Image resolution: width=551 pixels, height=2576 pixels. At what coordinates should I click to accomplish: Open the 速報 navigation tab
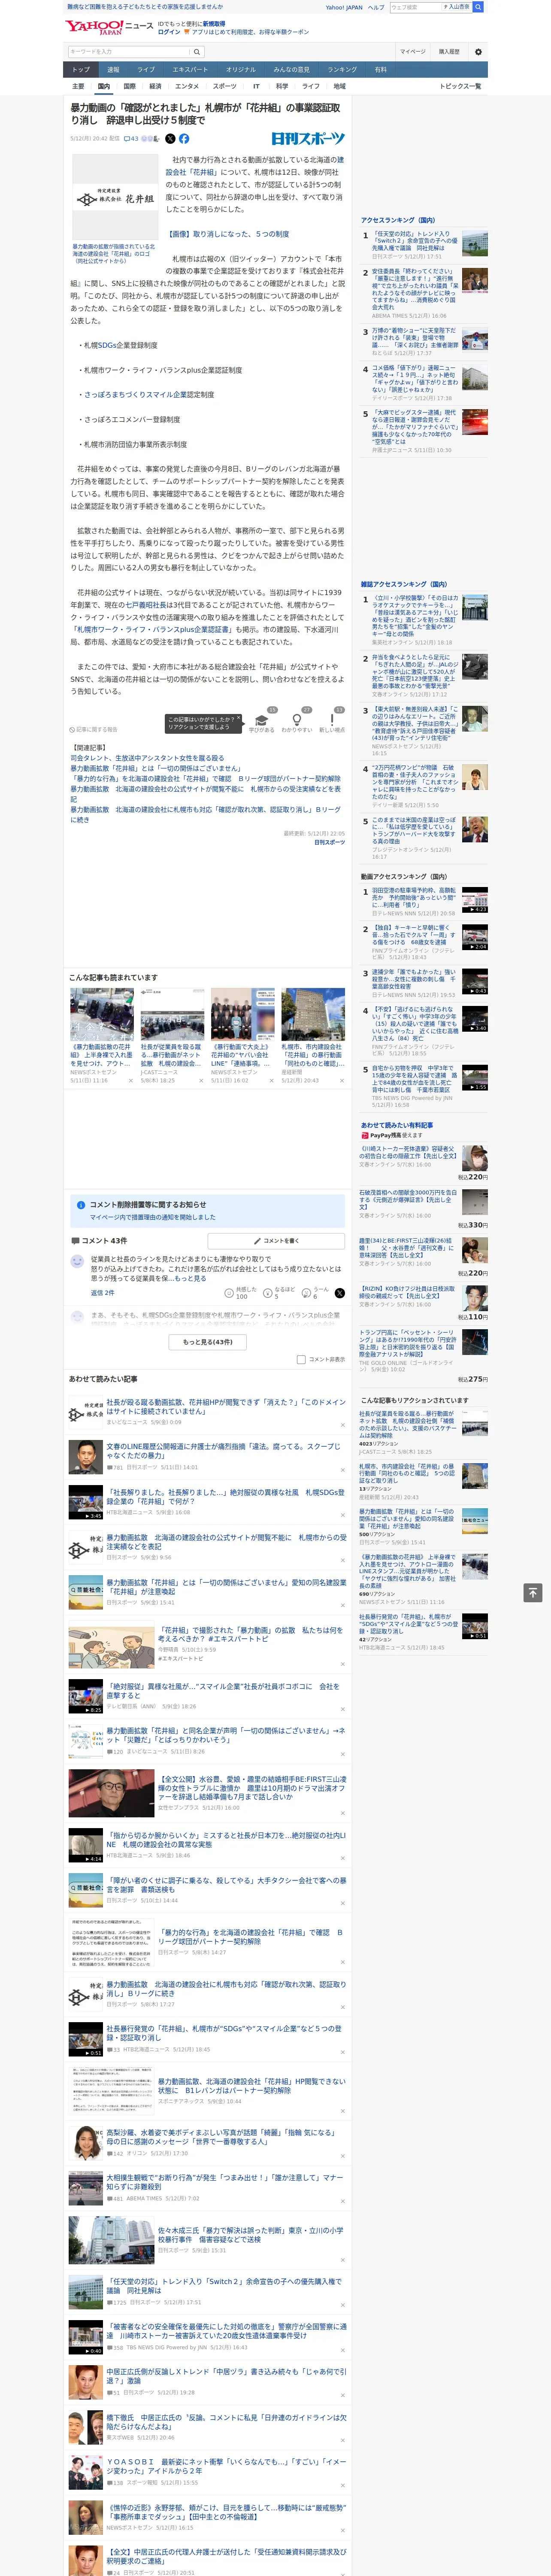click(x=113, y=69)
